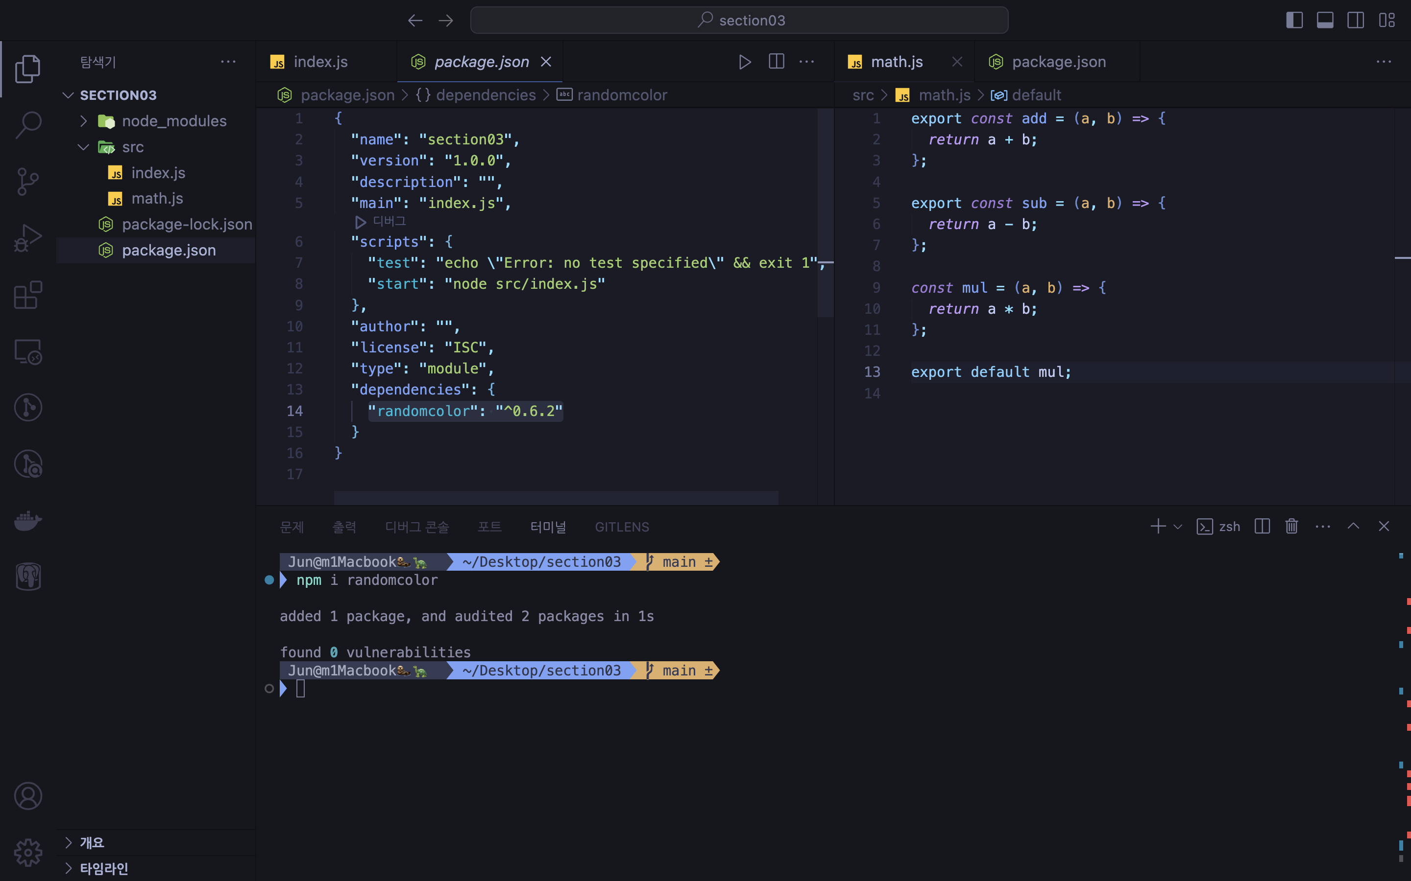Open the Run and Debug view
This screenshot has width=1411, height=881.
[27, 238]
